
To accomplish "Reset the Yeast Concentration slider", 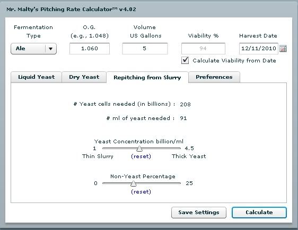I will click(x=141, y=157).
